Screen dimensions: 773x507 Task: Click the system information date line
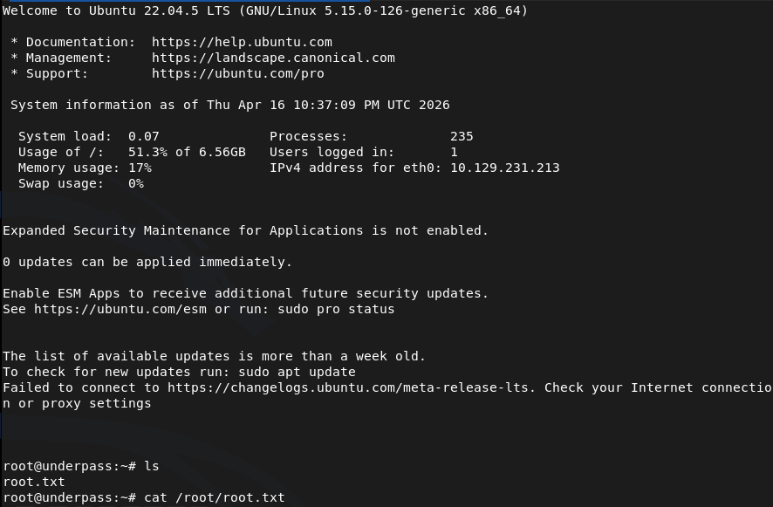click(230, 105)
